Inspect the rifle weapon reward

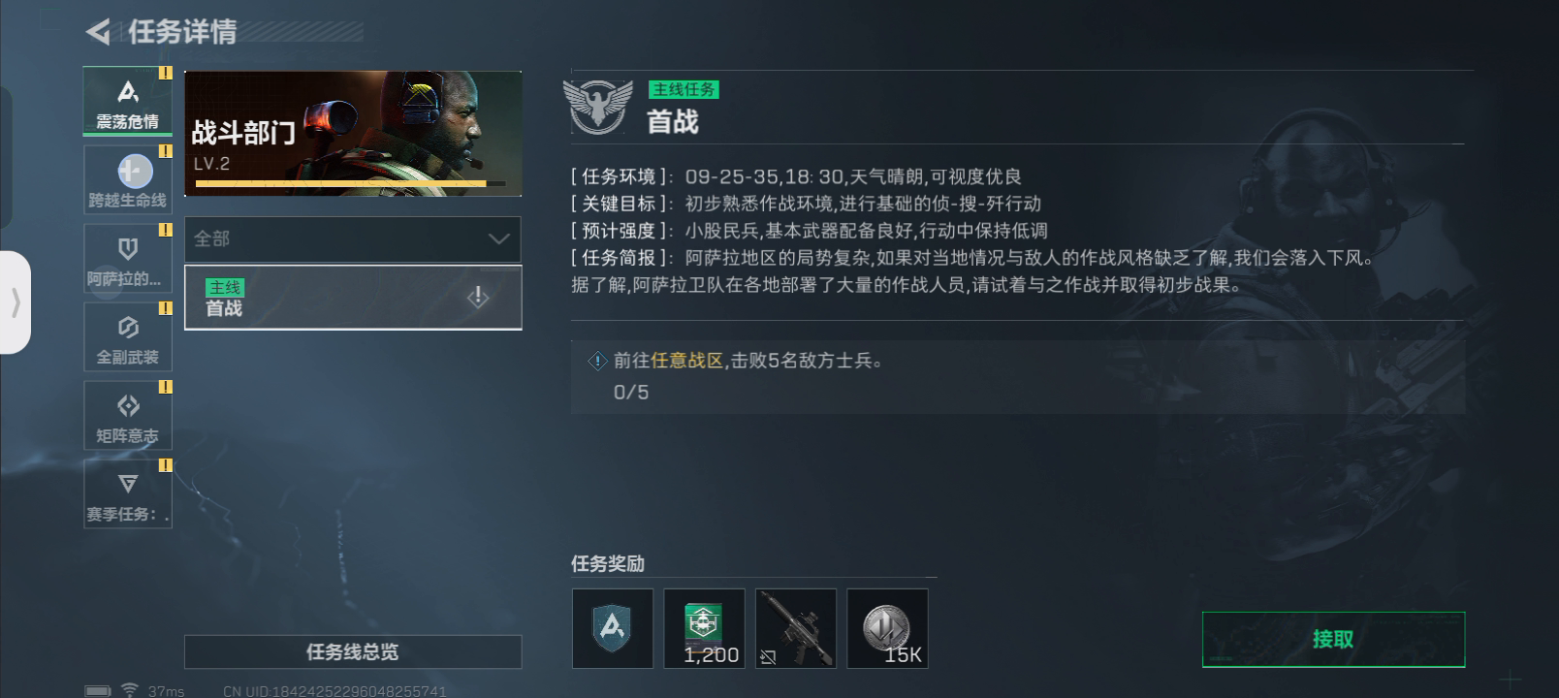coord(796,628)
